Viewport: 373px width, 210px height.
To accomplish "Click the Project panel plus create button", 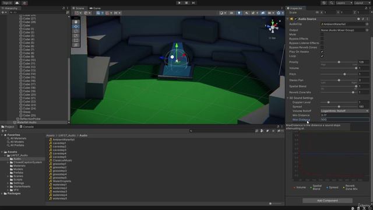I will [3, 131].
